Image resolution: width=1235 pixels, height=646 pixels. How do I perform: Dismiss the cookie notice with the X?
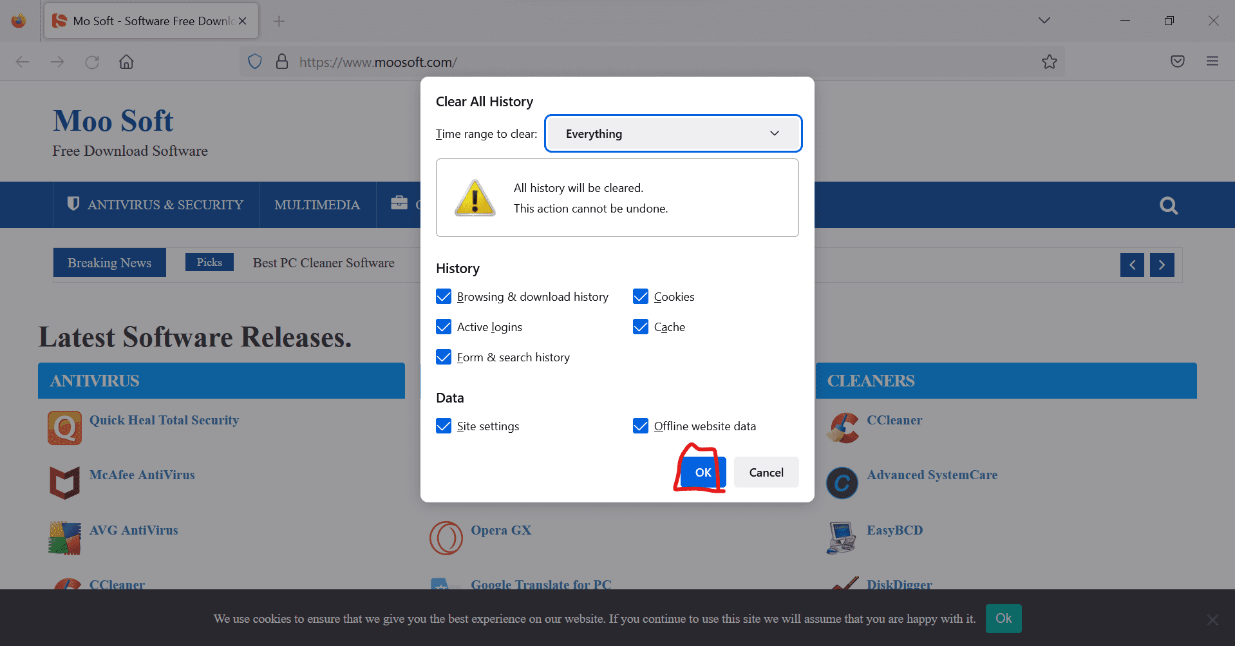tap(1212, 620)
